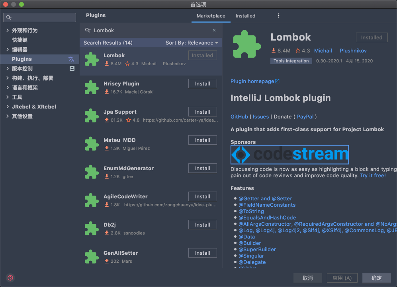Select 快捷键 in the settings tree
Viewport: 397px width, 287px height.
20,40
